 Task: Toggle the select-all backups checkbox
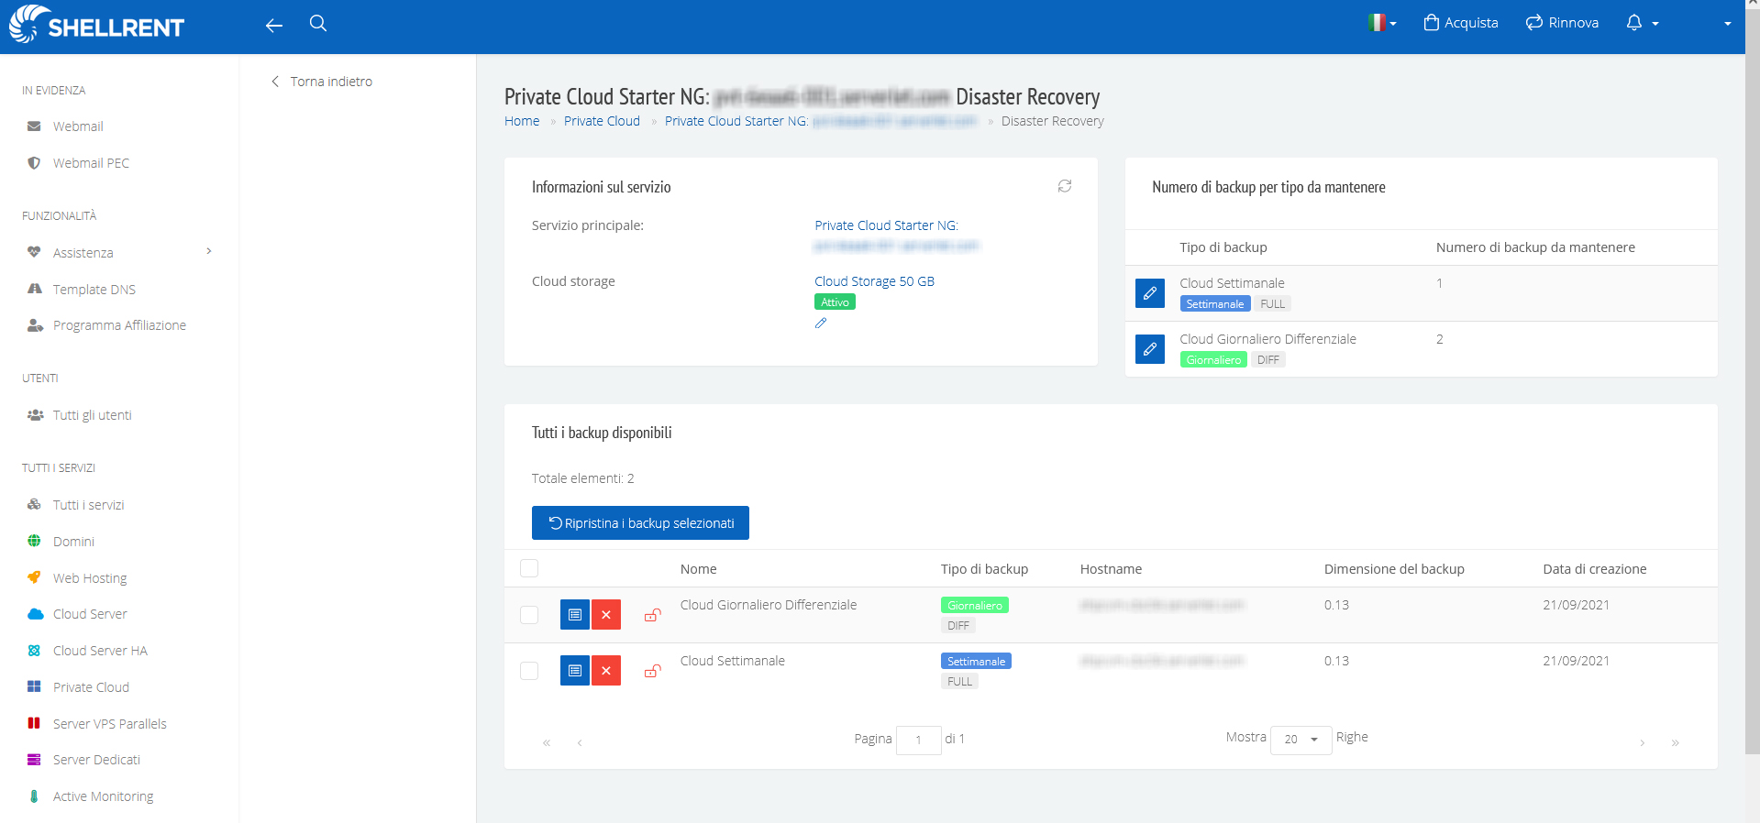click(x=529, y=568)
